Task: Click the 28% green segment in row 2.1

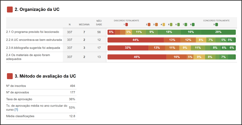Action: tap(218, 32)
